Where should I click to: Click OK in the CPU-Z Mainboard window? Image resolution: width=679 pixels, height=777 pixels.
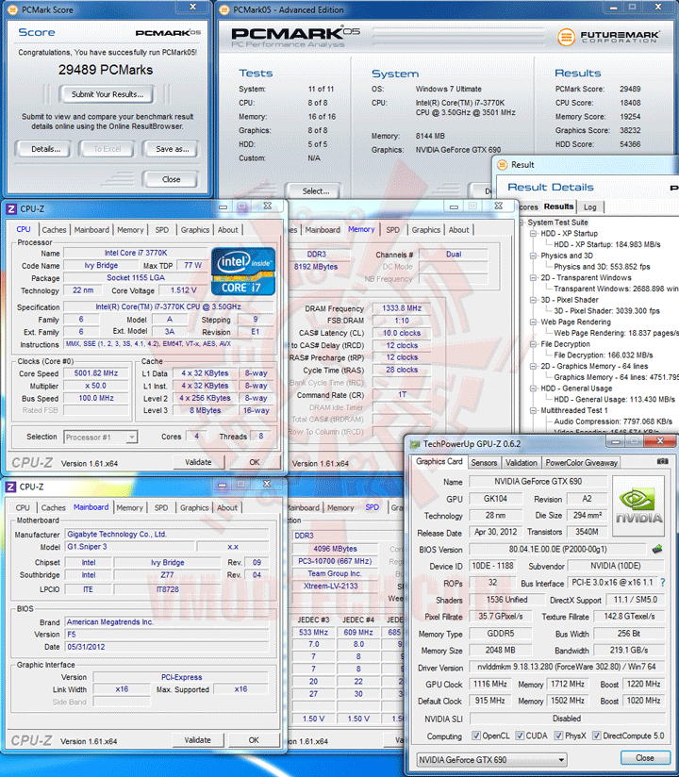[x=254, y=740]
